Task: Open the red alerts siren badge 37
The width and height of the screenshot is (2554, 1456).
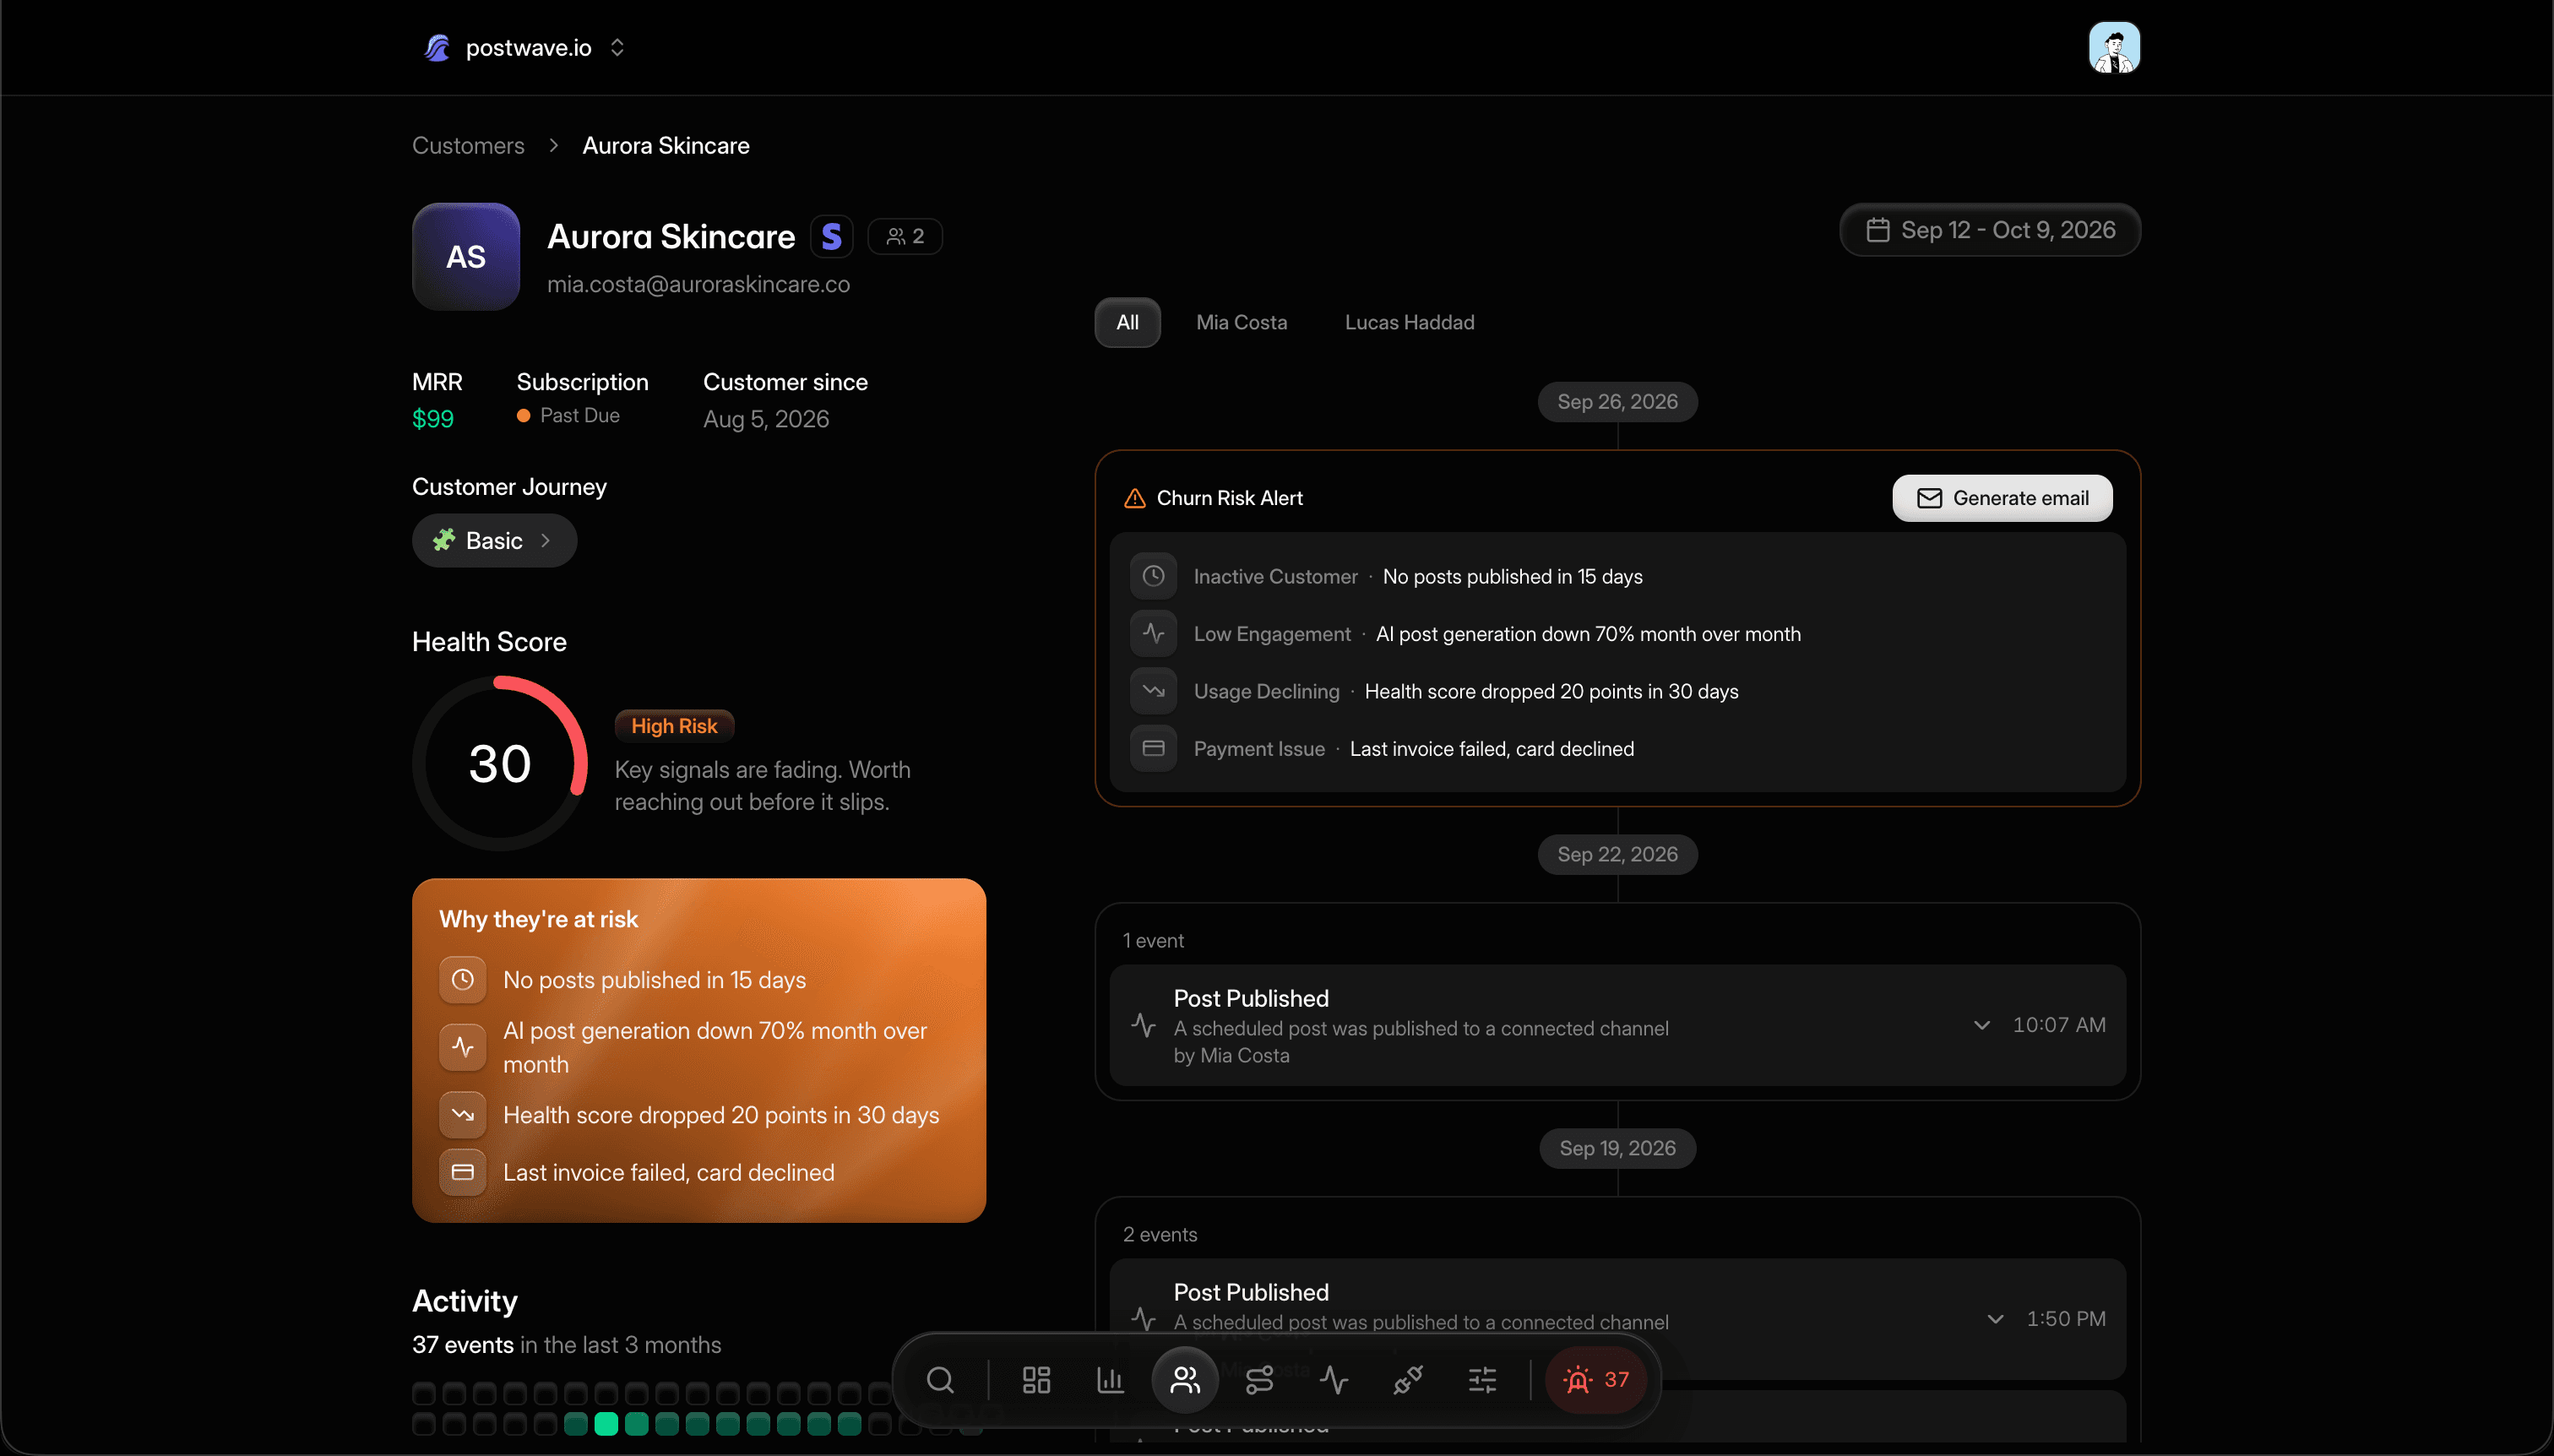Action: click(1596, 1380)
